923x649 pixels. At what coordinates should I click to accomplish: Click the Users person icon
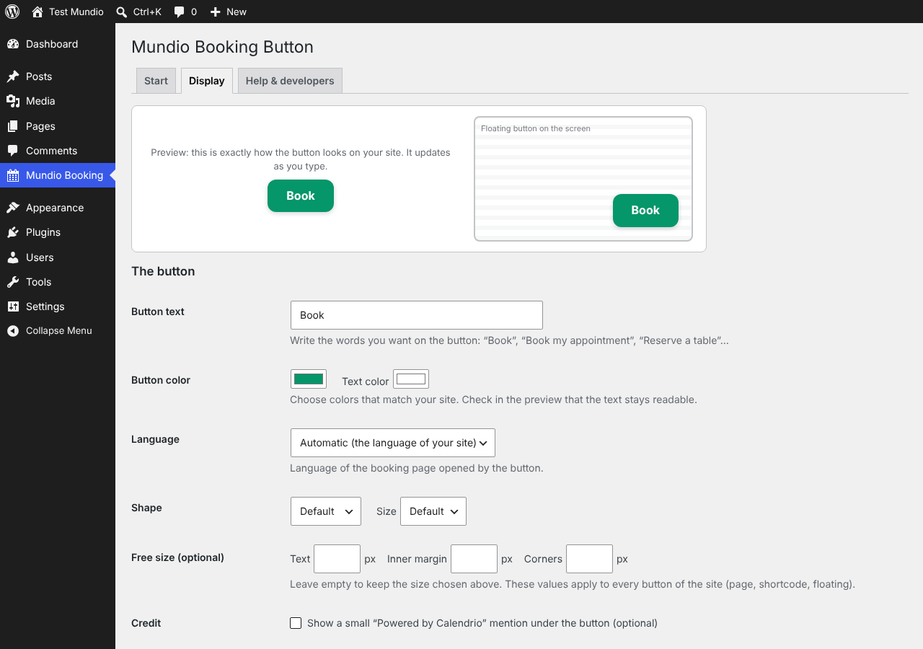(13, 257)
